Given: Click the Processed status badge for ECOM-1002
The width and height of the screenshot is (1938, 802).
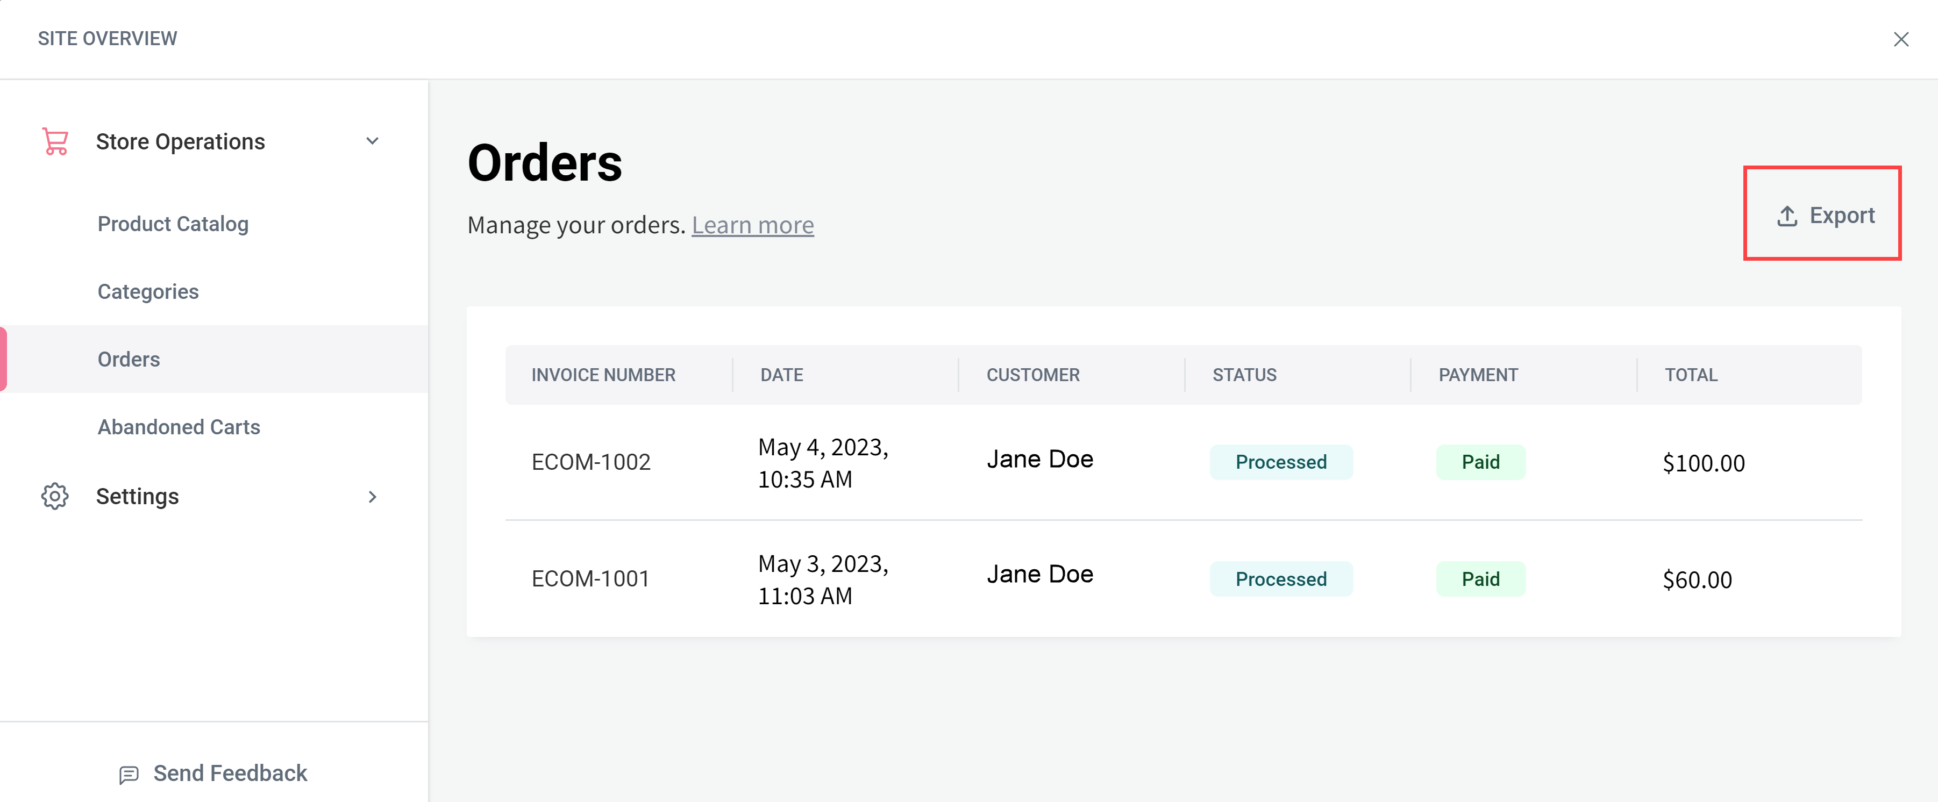Looking at the screenshot, I should click(x=1281, y=462).
